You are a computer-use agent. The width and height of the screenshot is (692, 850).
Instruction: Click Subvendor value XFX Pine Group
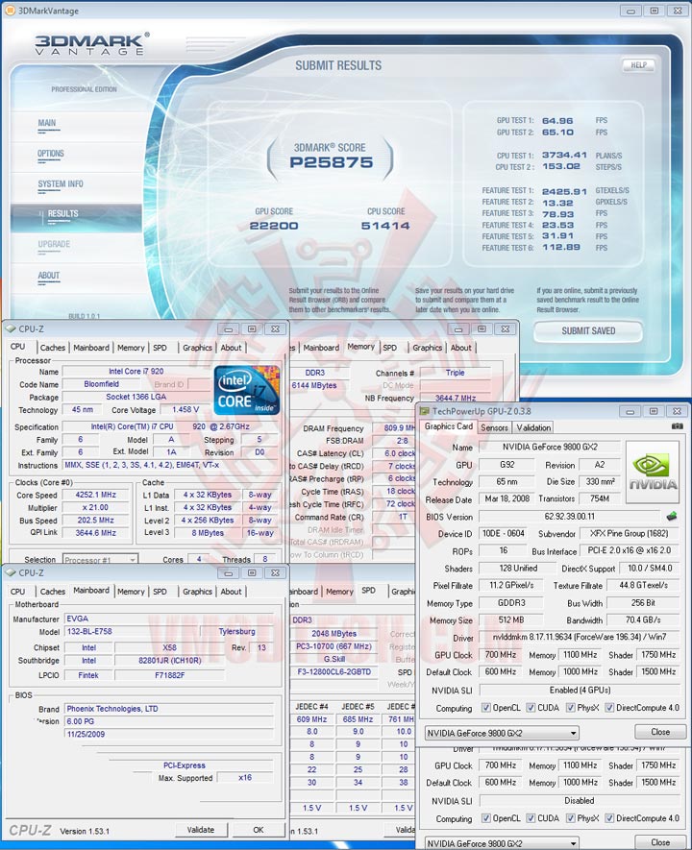630,533
